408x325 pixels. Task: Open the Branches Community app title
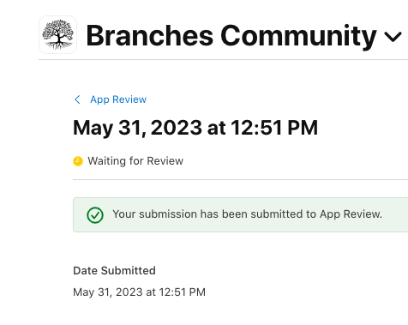point(231,36)
